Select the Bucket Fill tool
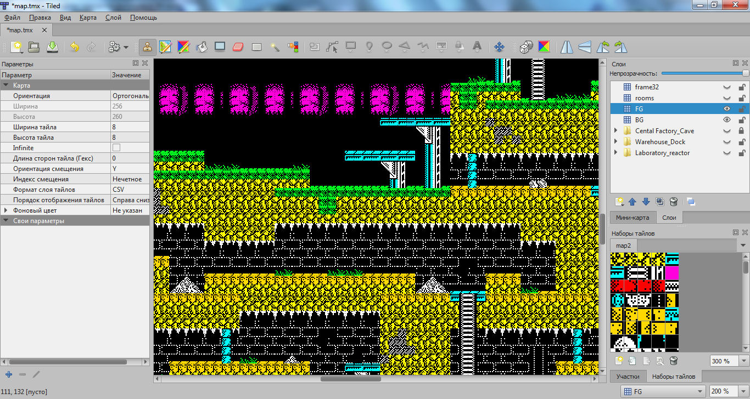The height and width of the screenshot is (399, 750). click(x=202, y=47)
